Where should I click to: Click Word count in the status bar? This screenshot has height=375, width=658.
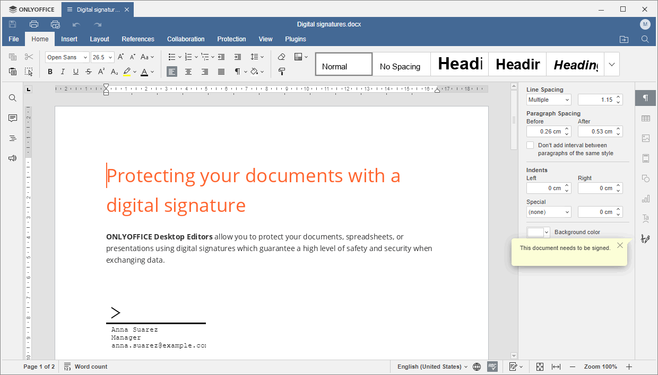tap(85, 367)
